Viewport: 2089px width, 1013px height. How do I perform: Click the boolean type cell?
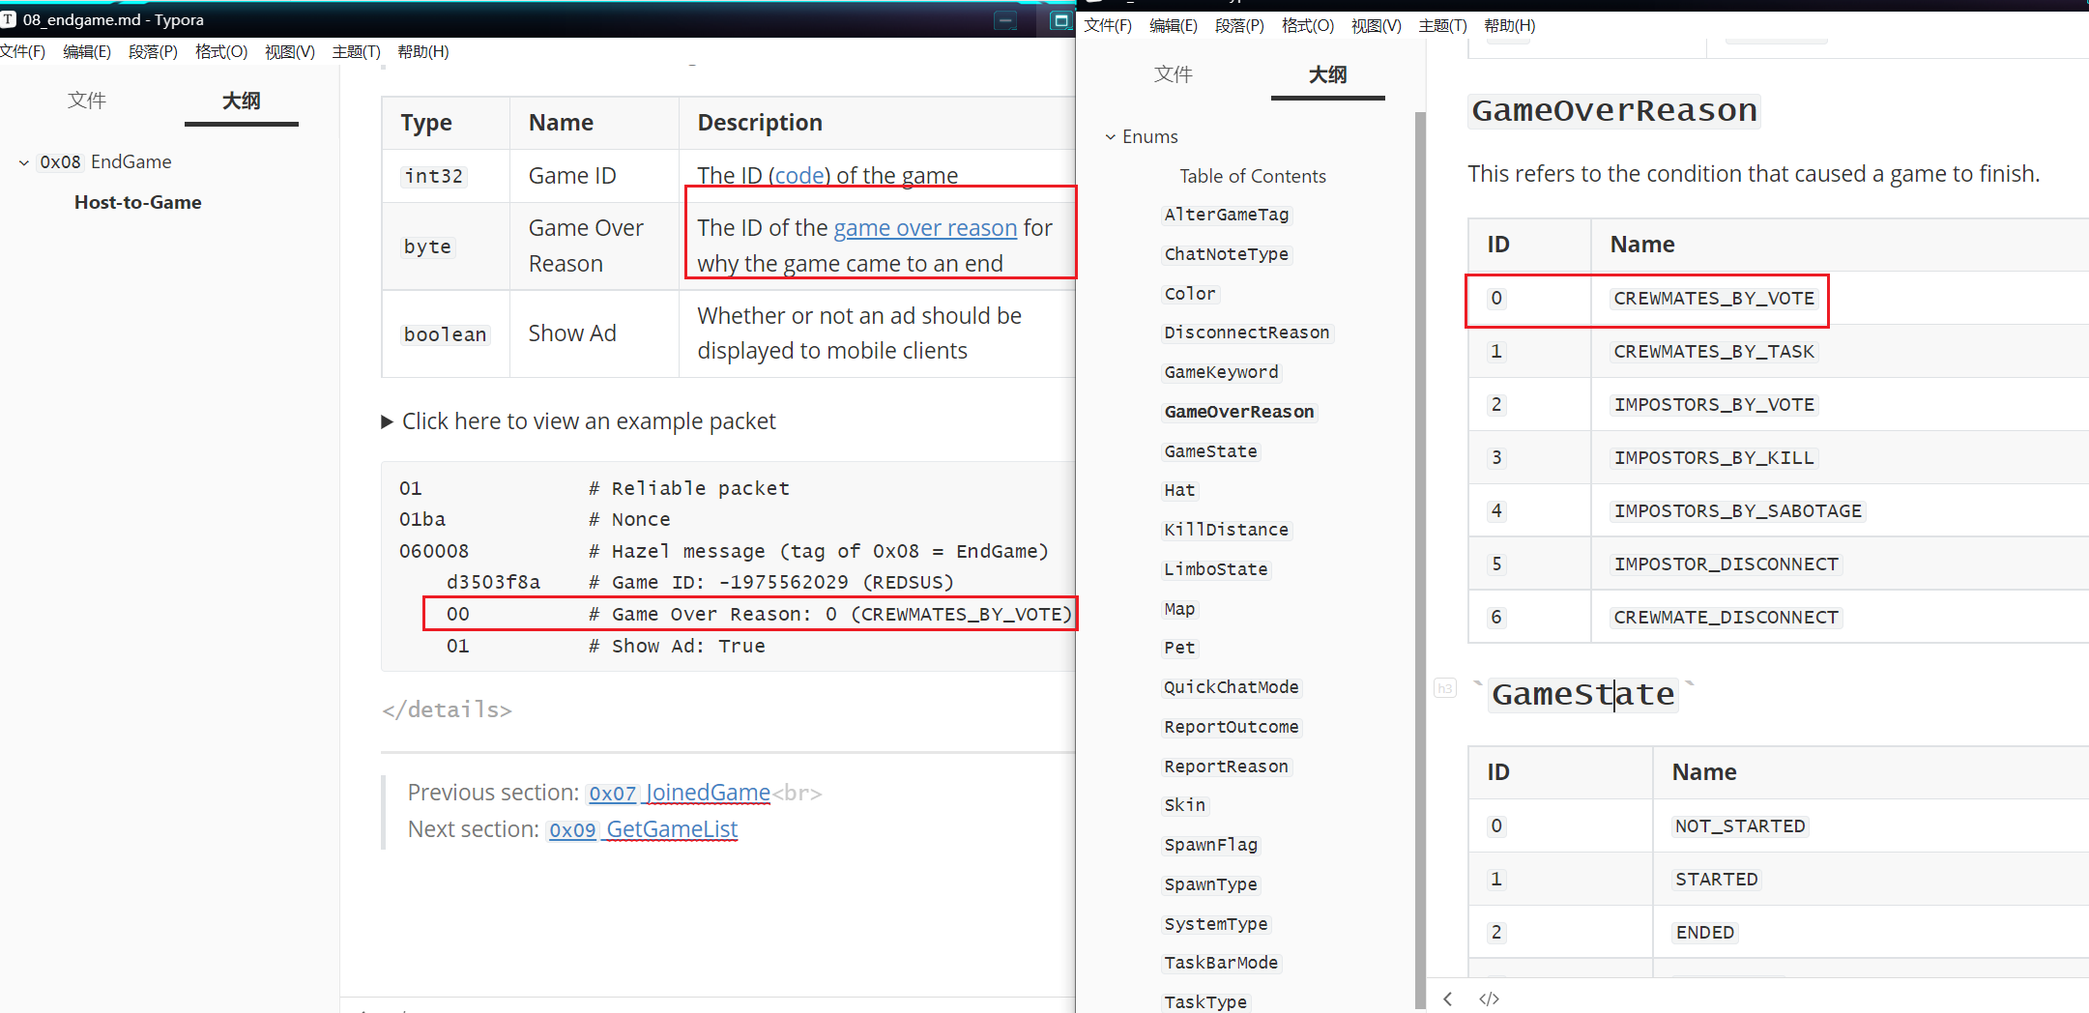(446, 334)
